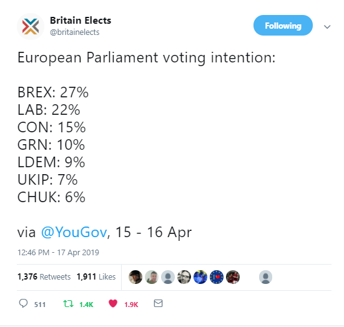Screen dimensions: 344x327
Task: Click the 511 replies count
Action: (40, 305)
